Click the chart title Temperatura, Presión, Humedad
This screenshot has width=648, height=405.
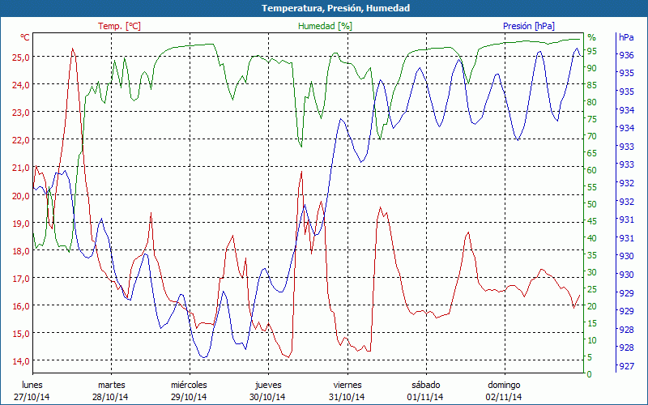324,8
